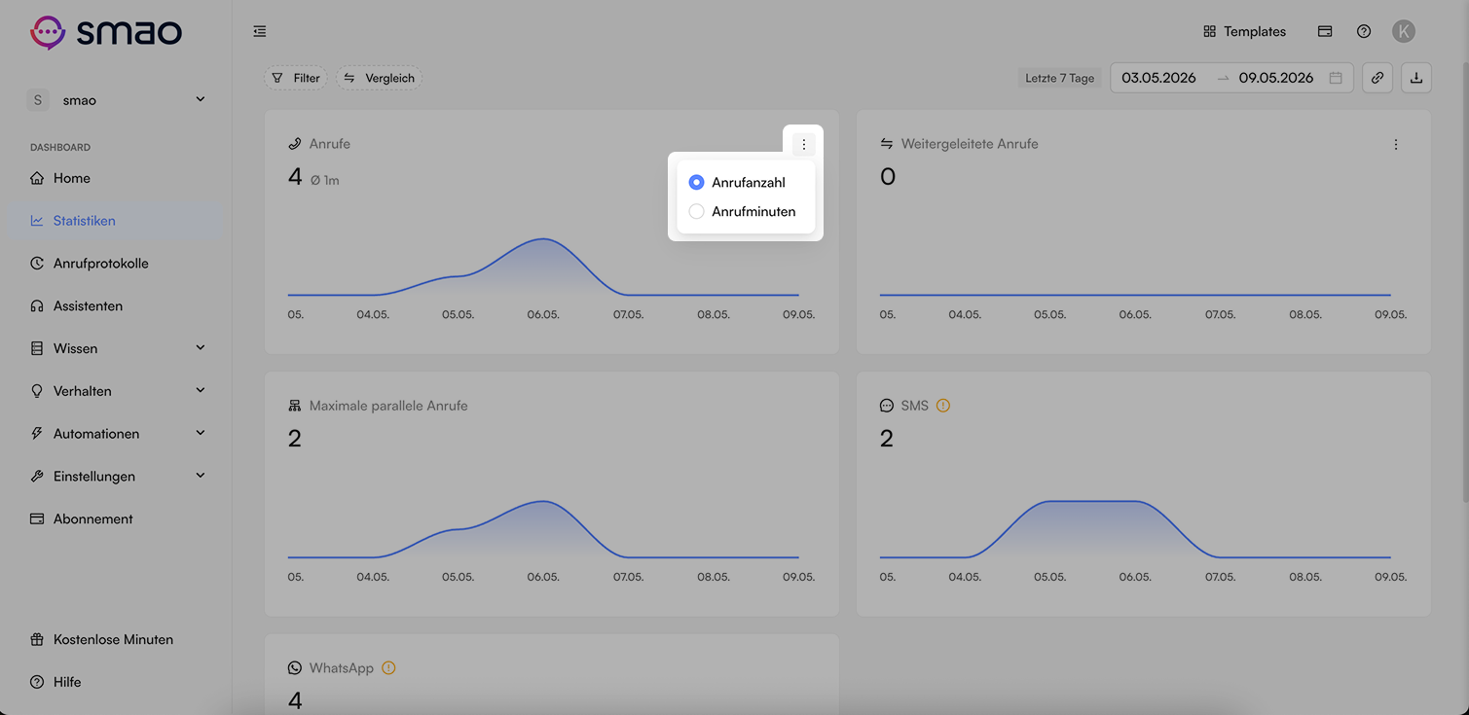
Task: Click the Vergleich button
Action: pyautogui.click(x=379, y=78)
